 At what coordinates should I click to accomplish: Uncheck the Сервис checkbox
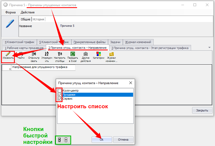click(x=60, y=99)
